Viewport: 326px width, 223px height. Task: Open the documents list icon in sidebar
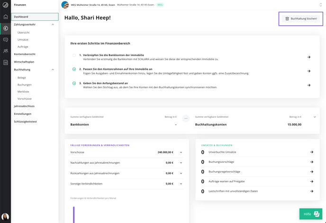[6, 62]
